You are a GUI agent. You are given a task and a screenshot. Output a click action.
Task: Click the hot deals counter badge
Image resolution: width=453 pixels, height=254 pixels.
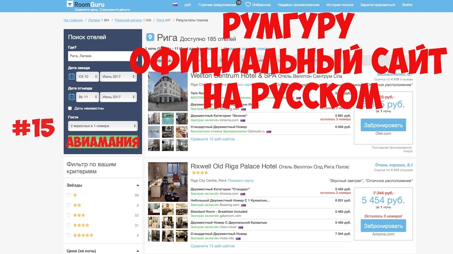point(239,2)
